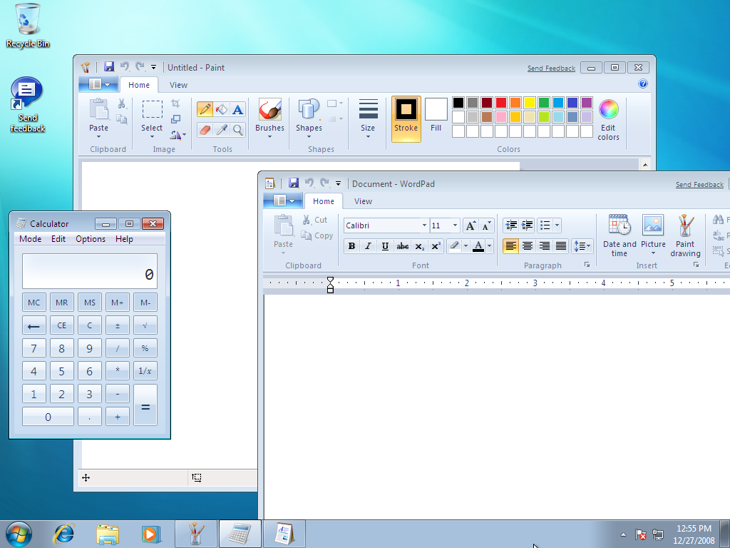Open the Recycle Bin desktop icon
The image size is (730, 548).
coord(28,26)
